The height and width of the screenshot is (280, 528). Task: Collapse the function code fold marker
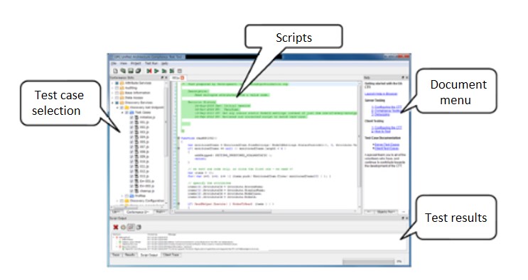[178, 138]
